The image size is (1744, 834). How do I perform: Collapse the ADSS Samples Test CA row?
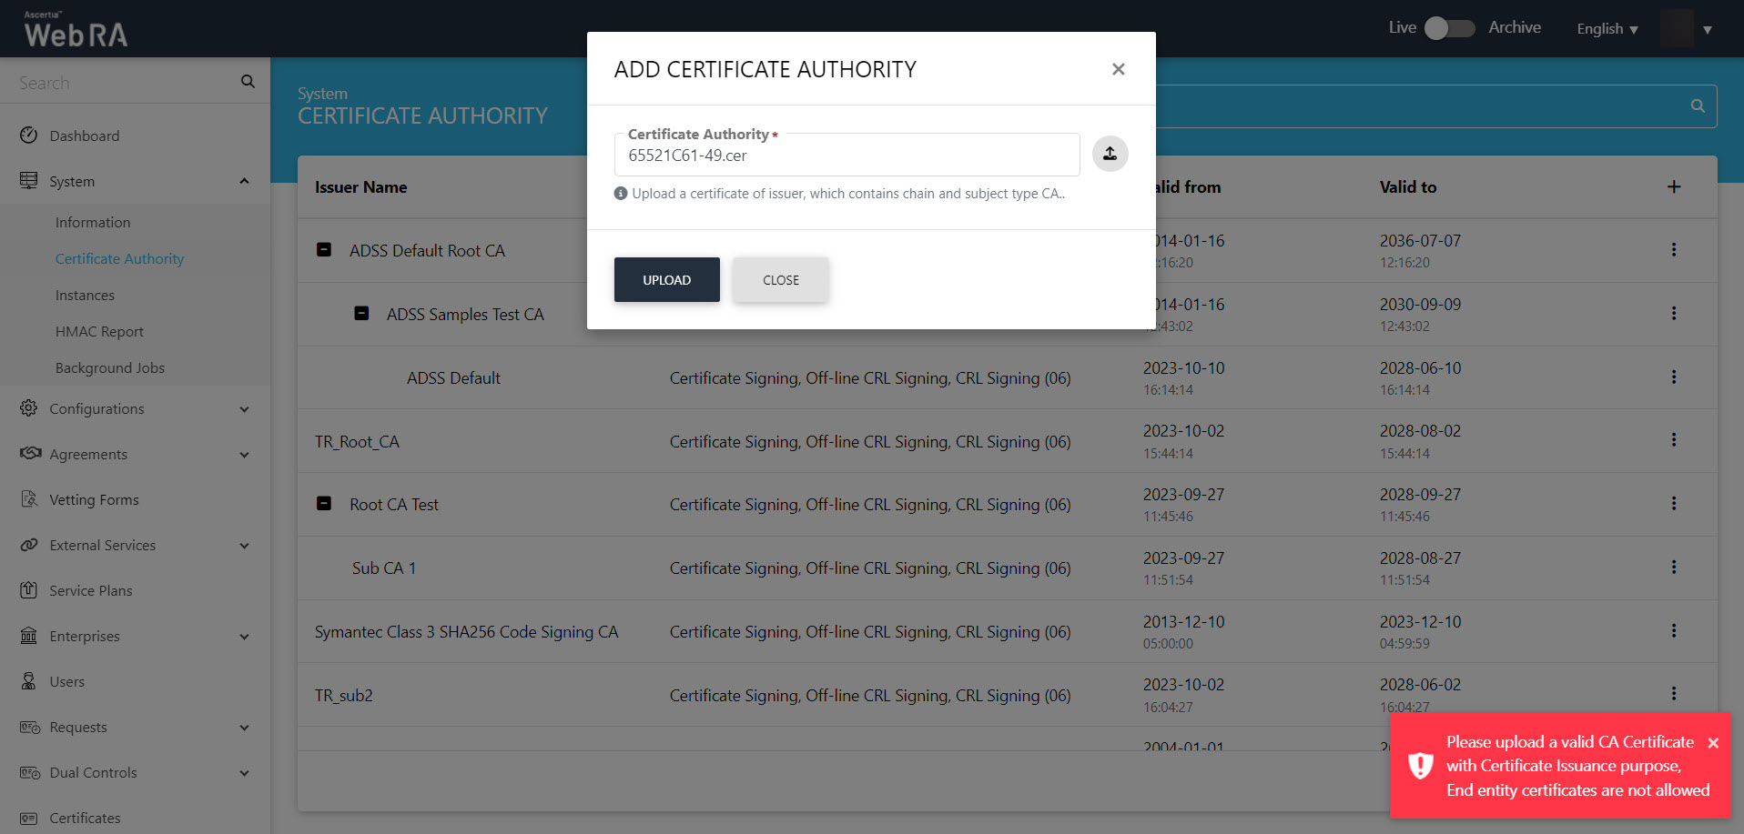(361, 314)
